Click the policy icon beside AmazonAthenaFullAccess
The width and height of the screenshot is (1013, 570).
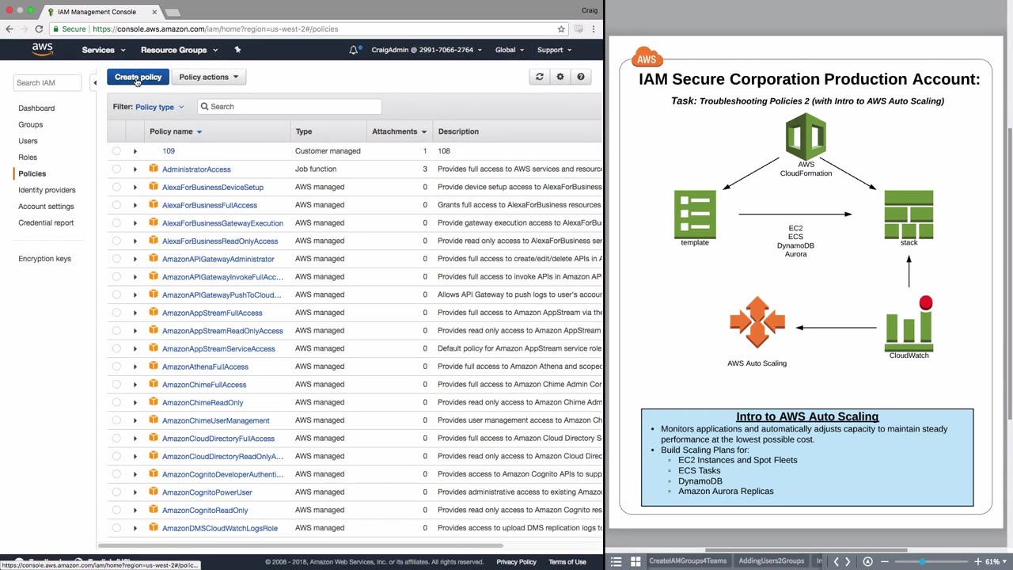click(154, 367)
